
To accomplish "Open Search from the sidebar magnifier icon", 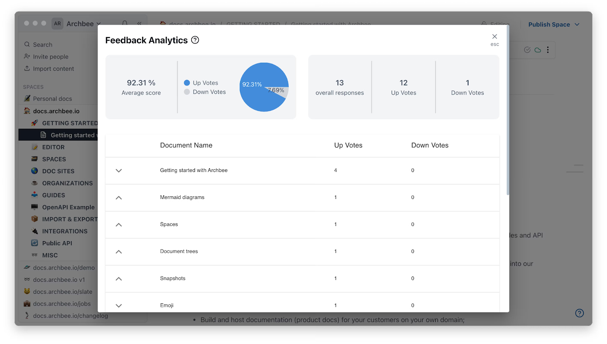I will click(27, 44).
